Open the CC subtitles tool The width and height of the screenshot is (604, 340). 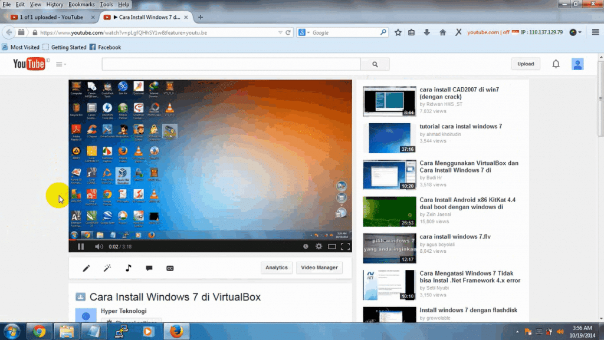pos(170,268)
